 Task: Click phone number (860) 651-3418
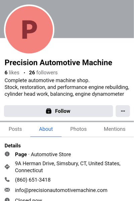click(x=33, y=180)
